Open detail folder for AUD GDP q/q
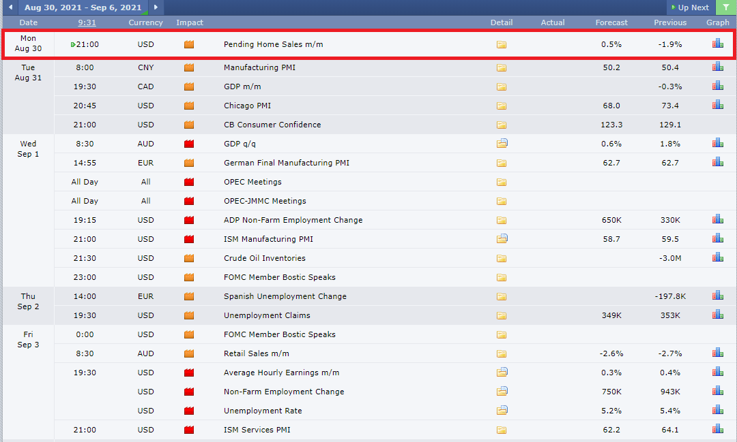The width and height of the screenshot is (737, 442). tap(502, 143)
